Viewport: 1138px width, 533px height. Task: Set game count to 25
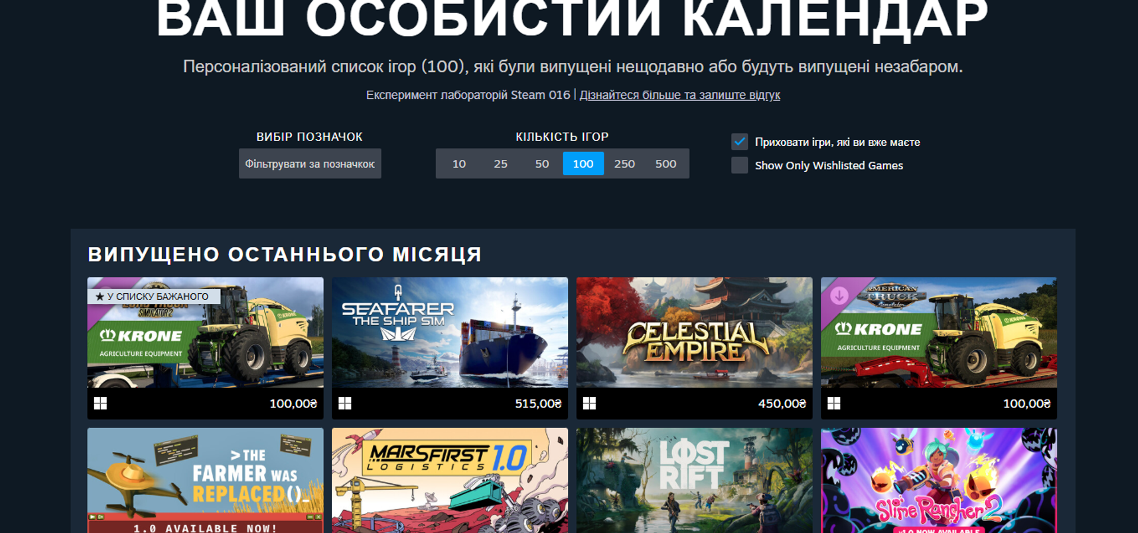click(x=501, y=163)
